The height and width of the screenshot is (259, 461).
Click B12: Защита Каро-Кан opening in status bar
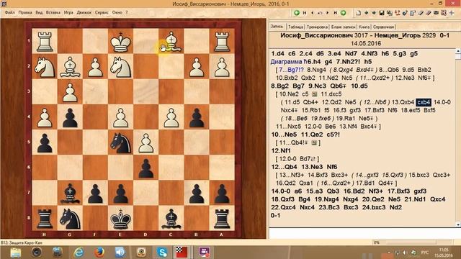(22, 242)
